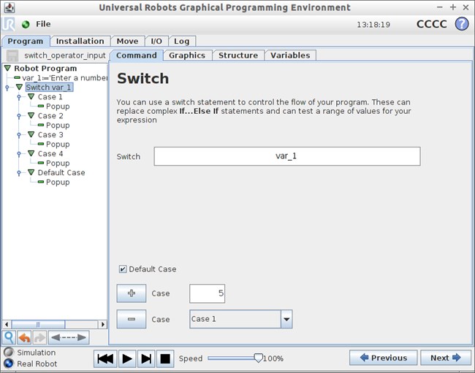Switch to the Log tab
Viewport: 475px width, 373px height.
click(x=181, y=41)
